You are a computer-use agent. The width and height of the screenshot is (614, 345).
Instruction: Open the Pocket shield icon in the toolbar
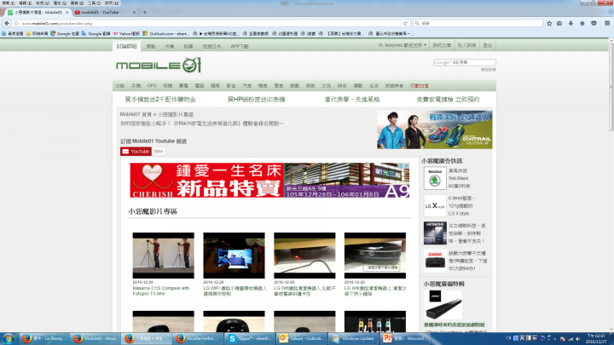tap(594, 24)
